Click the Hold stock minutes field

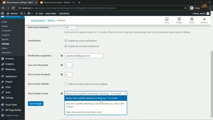pyautogui.click(x=71, y=27)
